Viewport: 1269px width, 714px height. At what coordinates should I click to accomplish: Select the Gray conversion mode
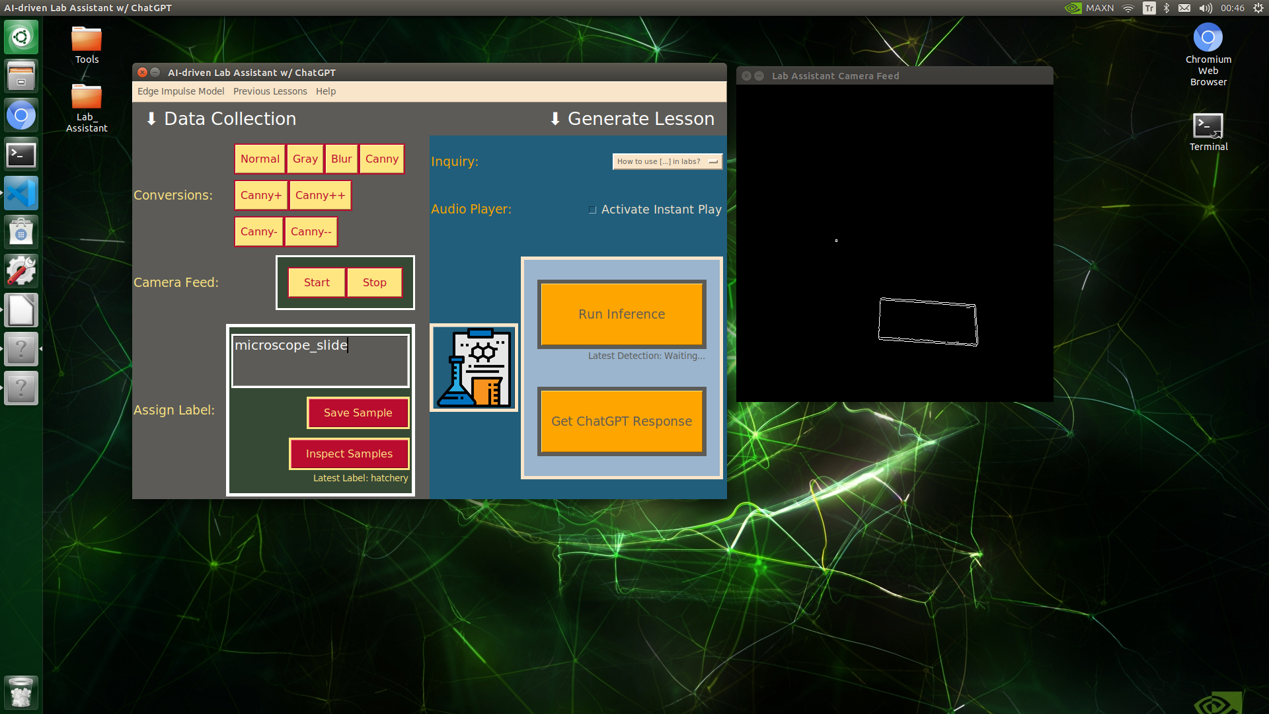click(304, 159)
